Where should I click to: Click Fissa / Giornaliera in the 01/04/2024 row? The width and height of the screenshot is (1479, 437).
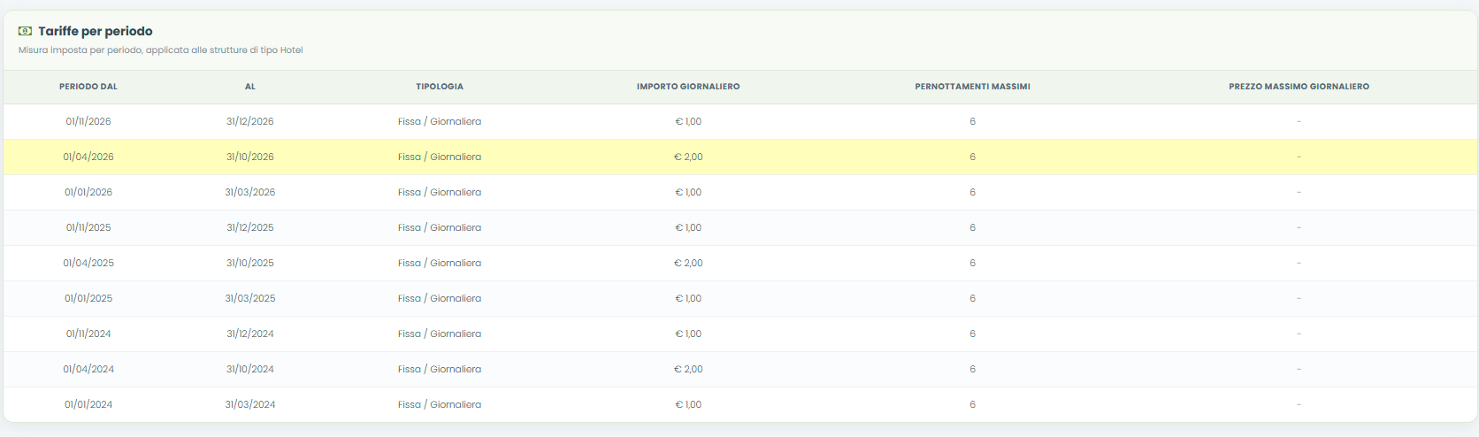440,369
